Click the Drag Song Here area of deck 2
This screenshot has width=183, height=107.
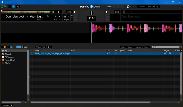149,17
